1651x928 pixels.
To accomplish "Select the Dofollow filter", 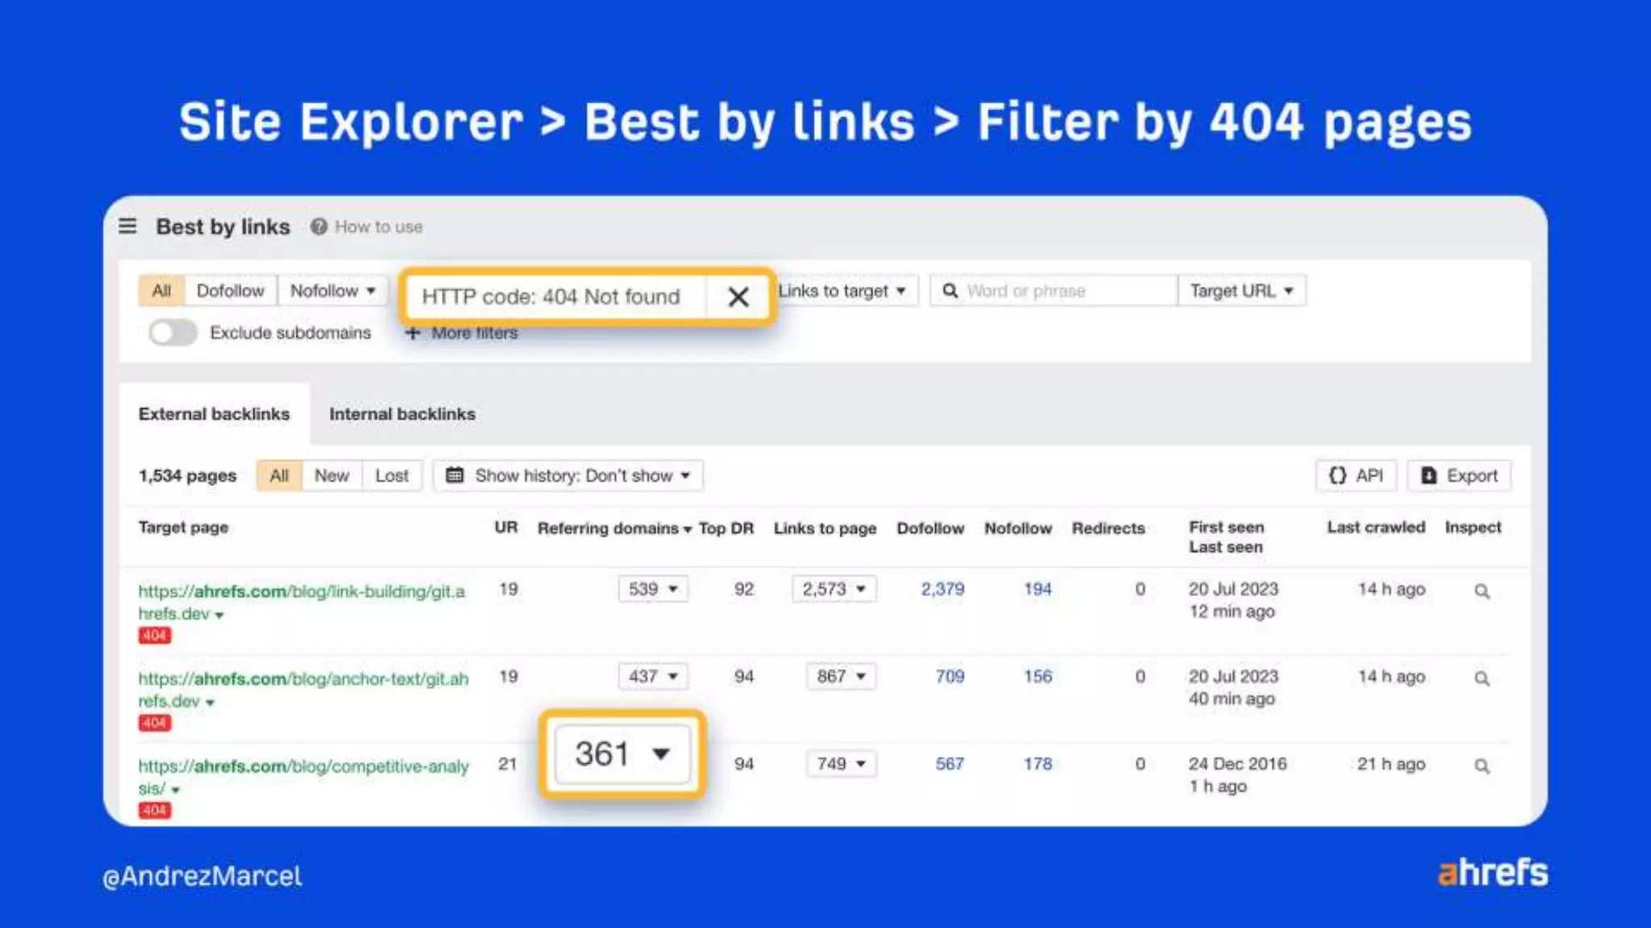I will click(x=231, y=291).
